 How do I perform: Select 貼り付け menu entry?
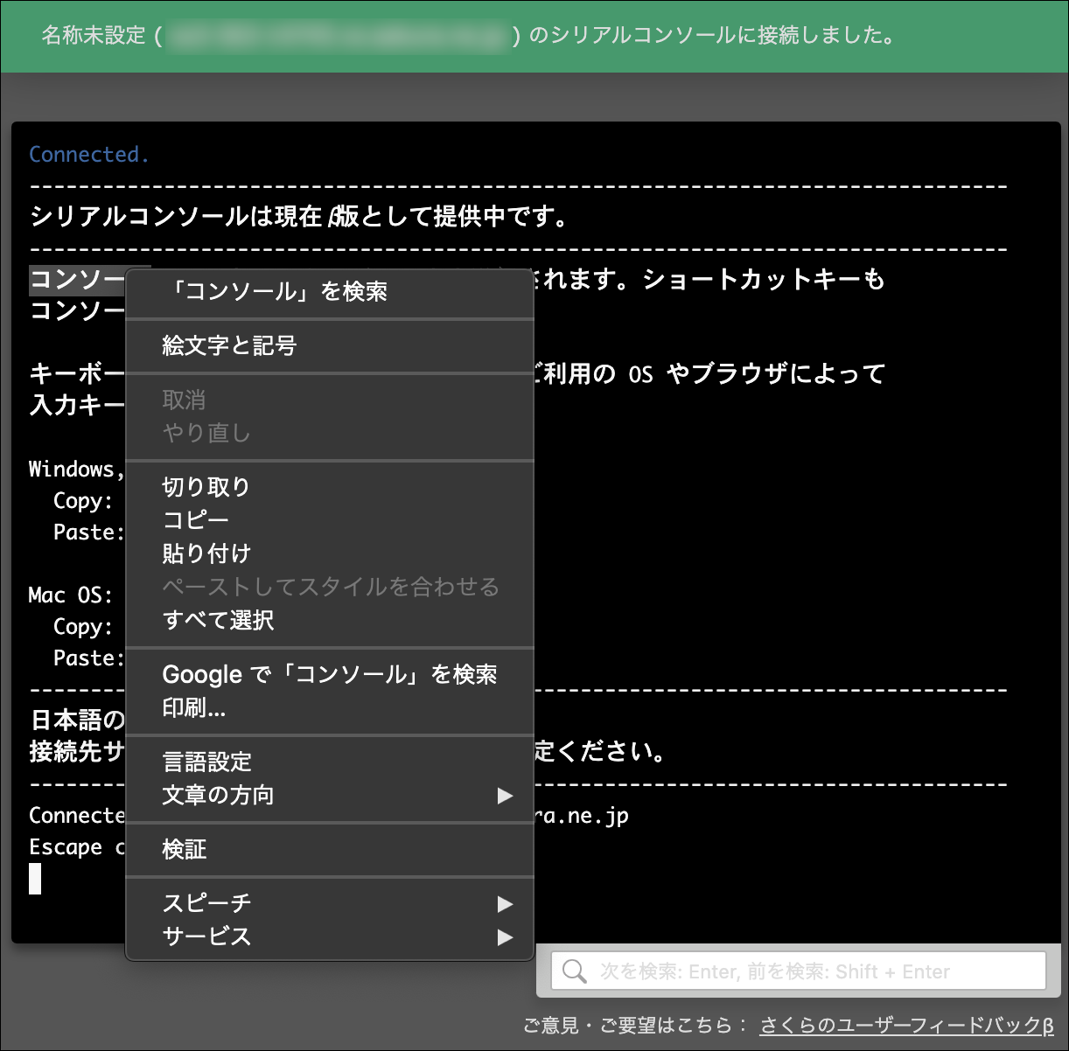click(206, 553)
